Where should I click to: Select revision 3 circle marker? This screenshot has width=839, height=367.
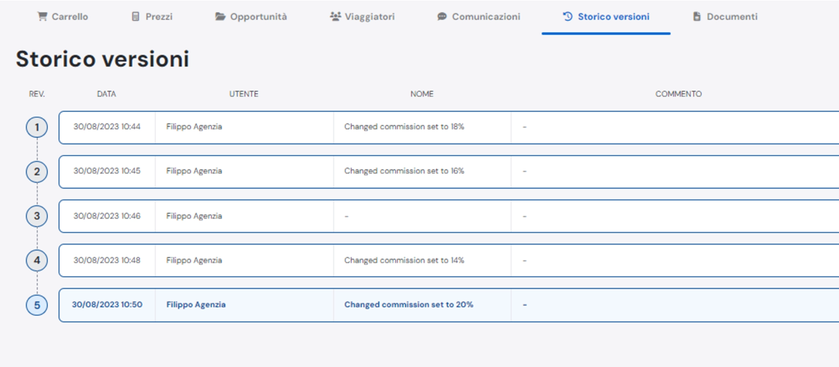37,216
